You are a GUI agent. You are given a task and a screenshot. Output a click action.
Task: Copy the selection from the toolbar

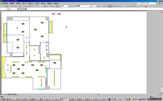coord(27,6)
